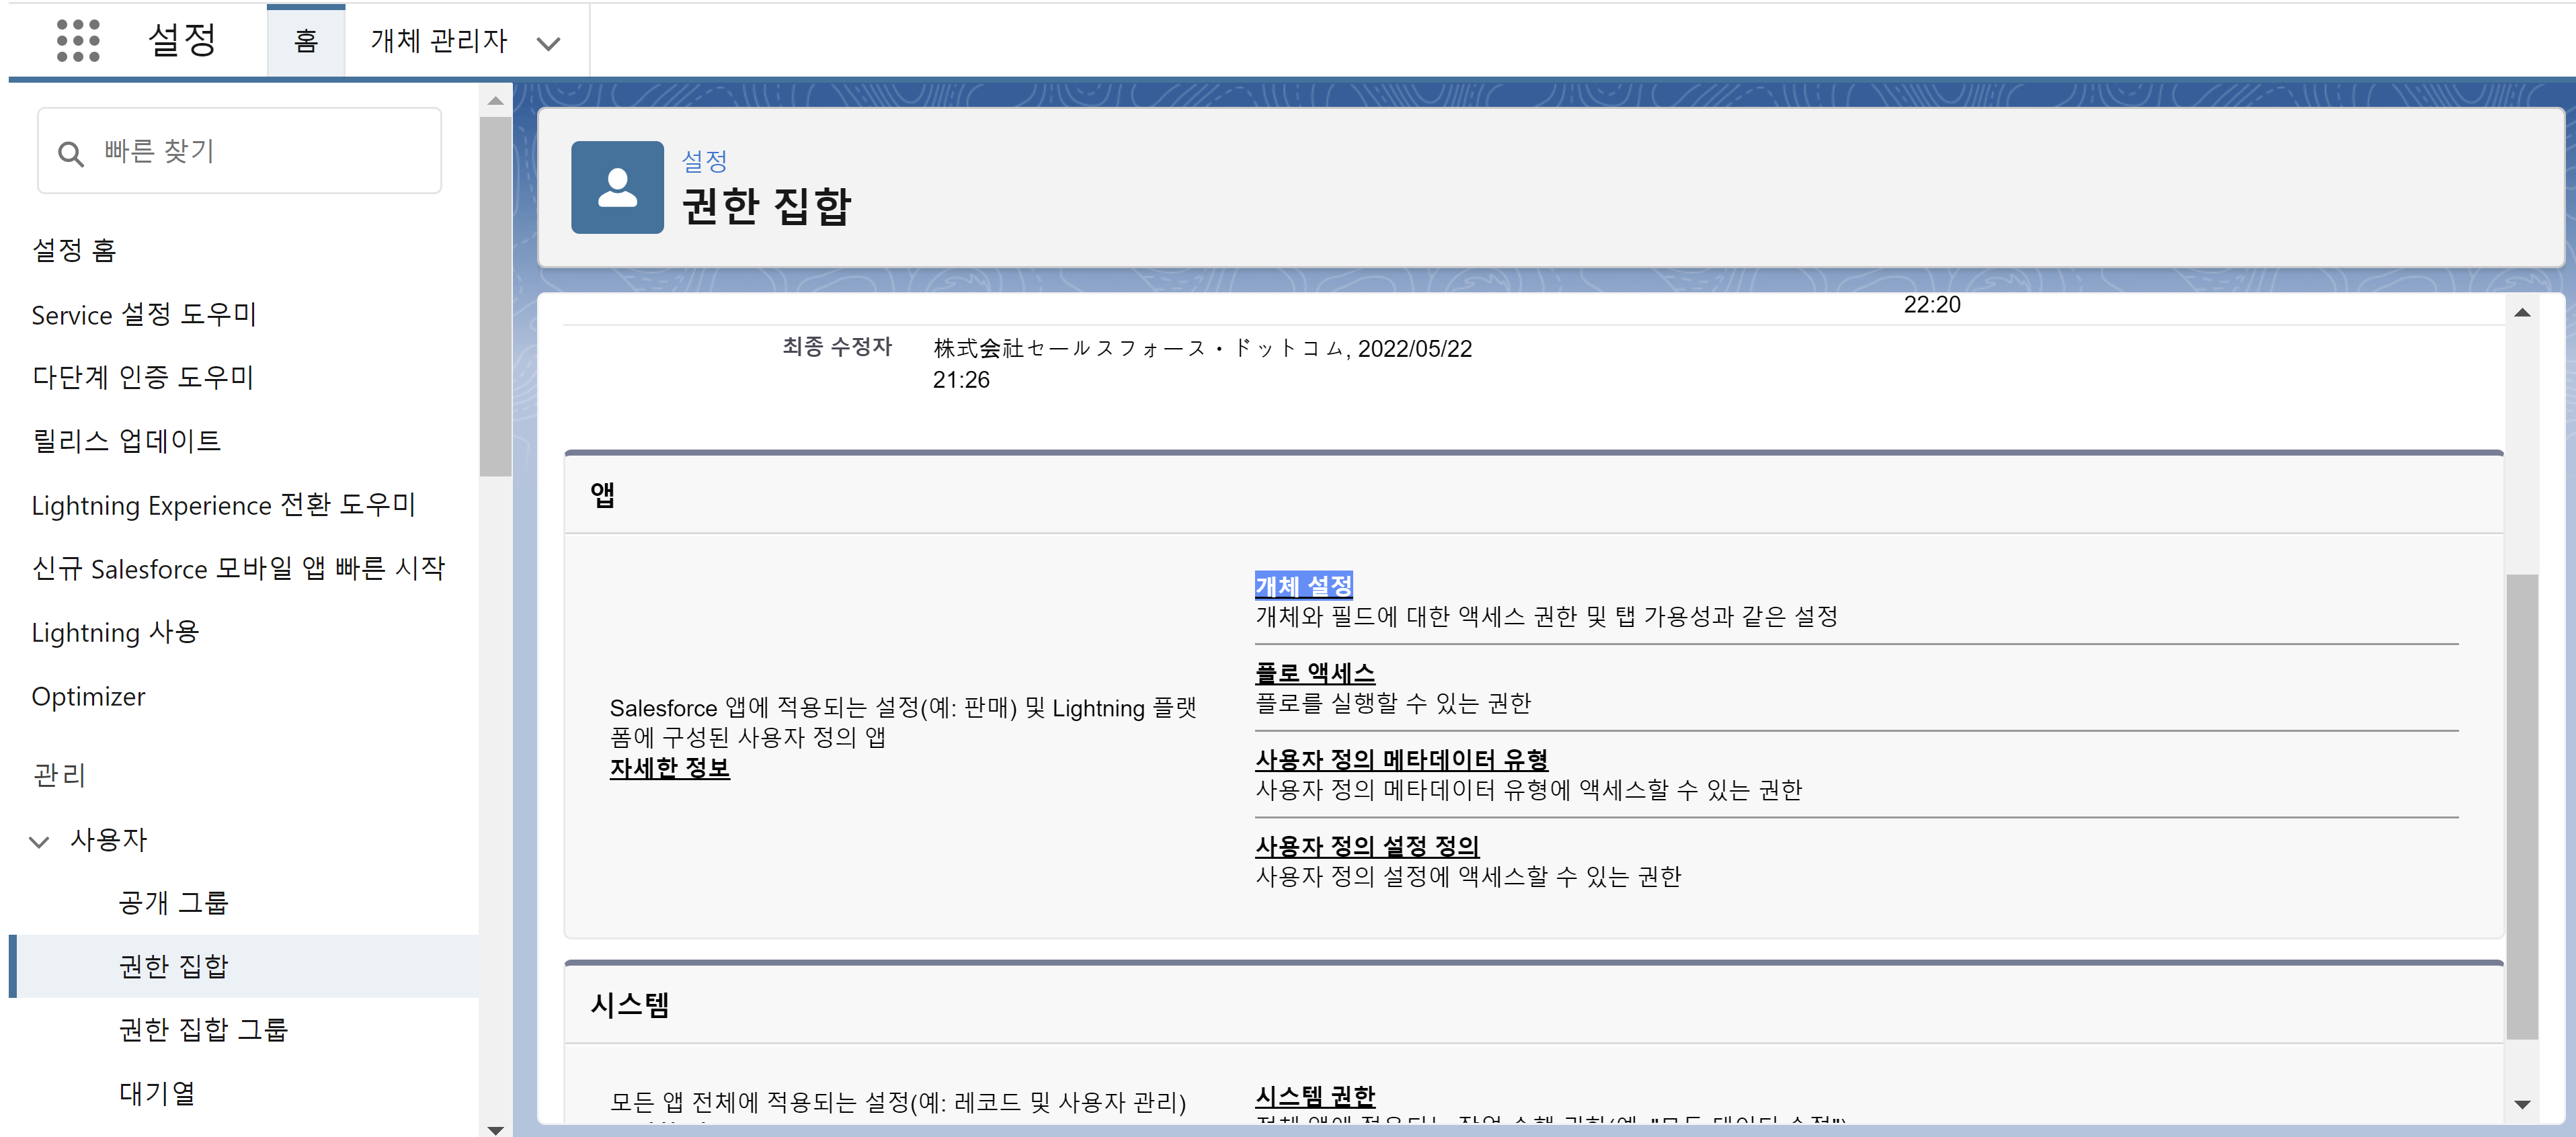This screenshot has width=2576, height=1137.
Task: Click the quick find search magnifier icon
Action: [x=70, y=154]
